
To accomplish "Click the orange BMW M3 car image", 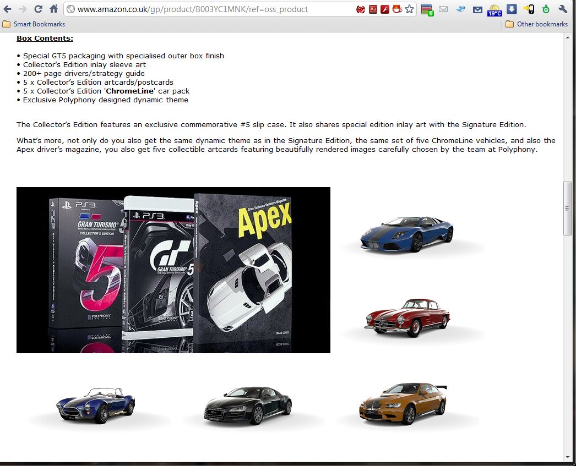I will coord(403,404).
